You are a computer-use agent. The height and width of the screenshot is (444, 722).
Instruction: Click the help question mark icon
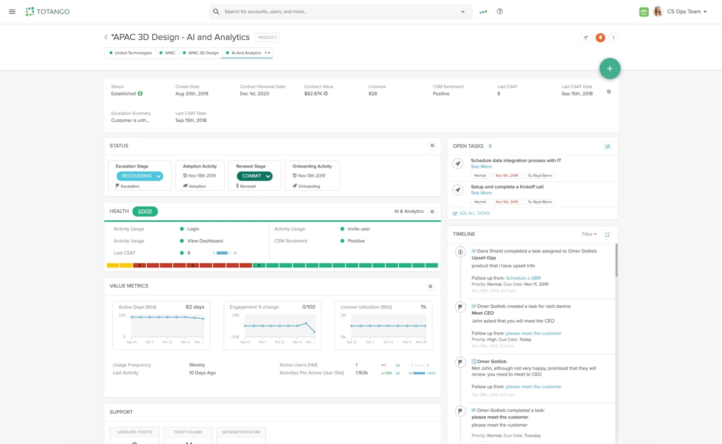pyautogui.click(x=500, y=12)
